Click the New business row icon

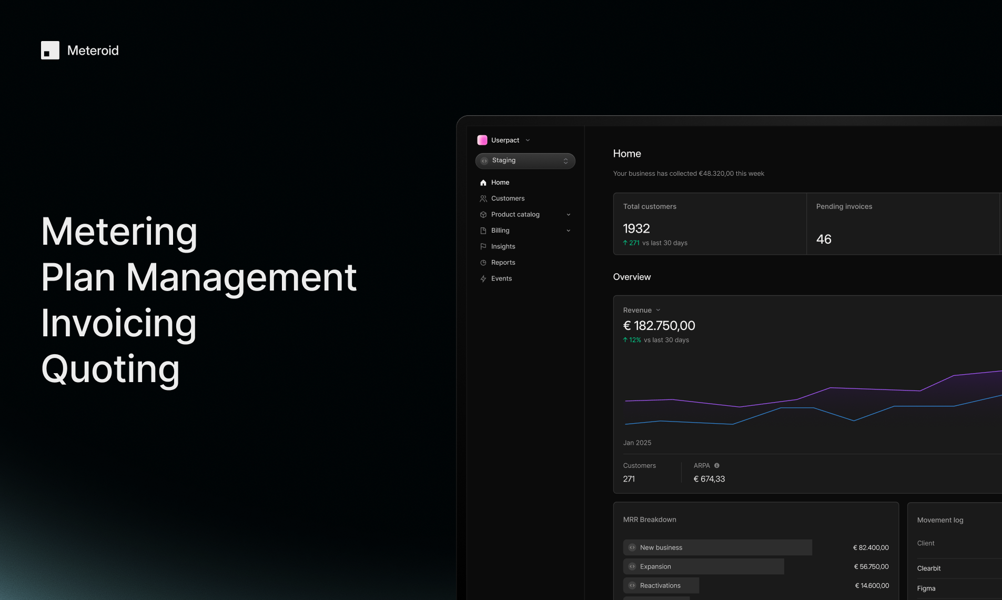(x=632, y=547)
